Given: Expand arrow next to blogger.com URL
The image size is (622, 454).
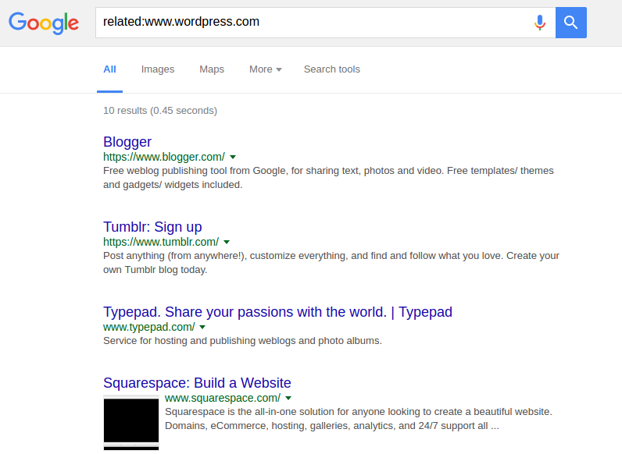Looking at the screenshot, I should coord(233,158).
